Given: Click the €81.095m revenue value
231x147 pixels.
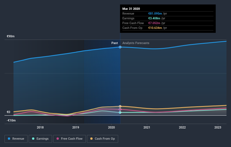Looking at the screenshot, I should coord(155,13).
